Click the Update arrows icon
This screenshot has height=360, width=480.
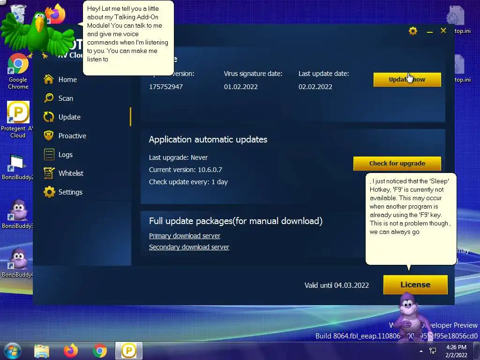click(x=49, y=117)
